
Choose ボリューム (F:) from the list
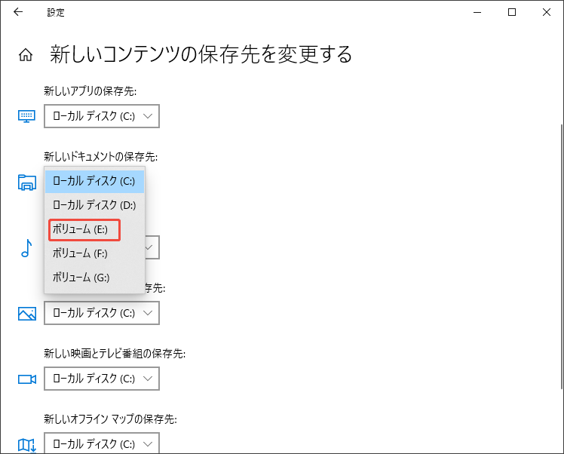pyautogui.click(x=94, y=253)
